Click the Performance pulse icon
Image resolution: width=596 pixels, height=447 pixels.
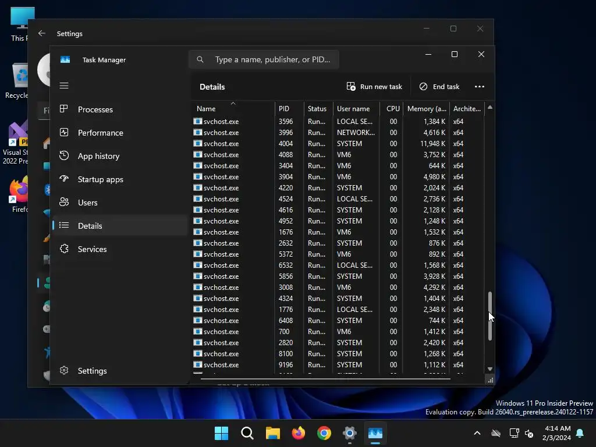[x=64, y=132]
